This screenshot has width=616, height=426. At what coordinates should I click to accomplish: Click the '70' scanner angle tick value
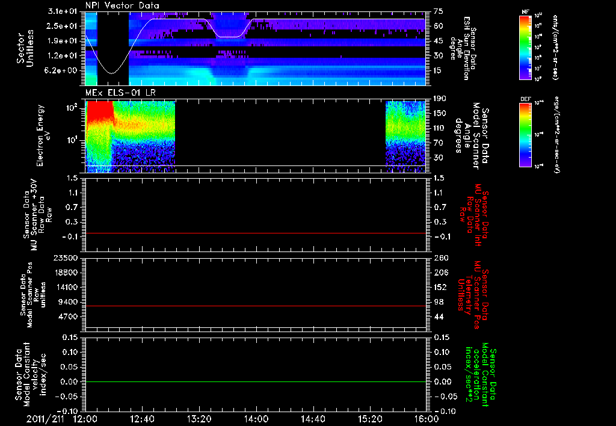tap(439, 143)
